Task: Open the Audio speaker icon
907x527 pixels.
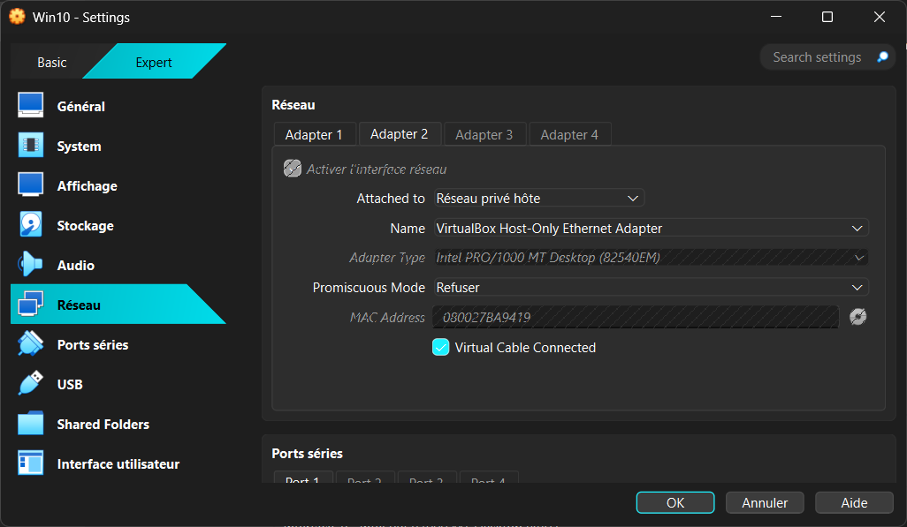Action: 31,265
